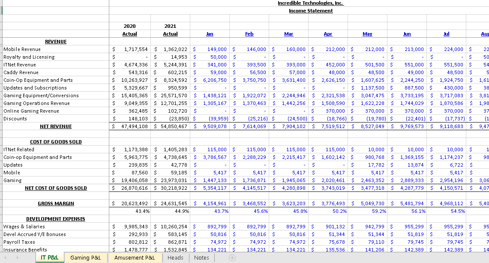Select the 2021 year header cell
The width and height of the screenshot is (489, 263).
(x=170, y=26)
